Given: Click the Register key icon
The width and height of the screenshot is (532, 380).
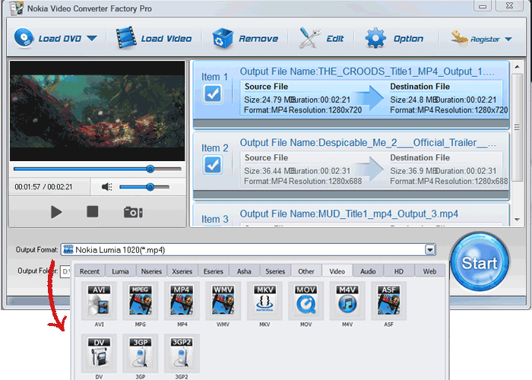Looking at the screenshot, I should pyautogui.click(x=459, y=38).
